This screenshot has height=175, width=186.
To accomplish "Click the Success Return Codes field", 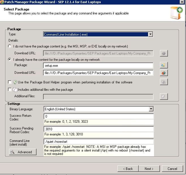I will click(99, 116).
